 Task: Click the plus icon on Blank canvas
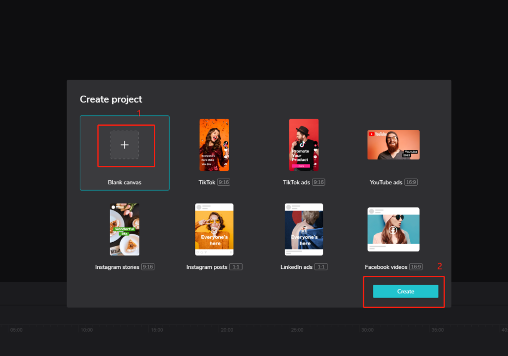point(125,145)
